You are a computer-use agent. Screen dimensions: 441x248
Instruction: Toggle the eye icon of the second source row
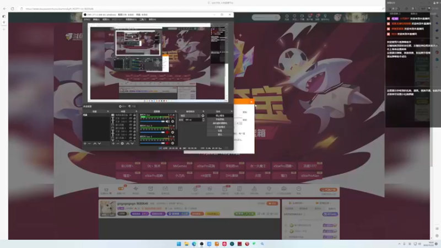pos(131,118)
